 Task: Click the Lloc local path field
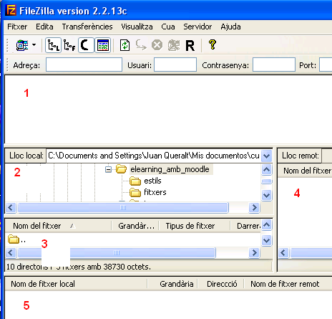click(x=154, y=156)
